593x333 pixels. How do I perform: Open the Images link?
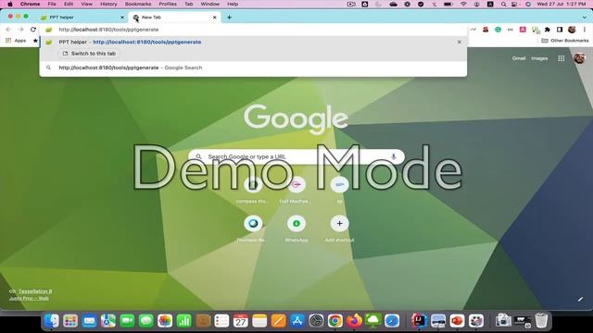[539, 58]
